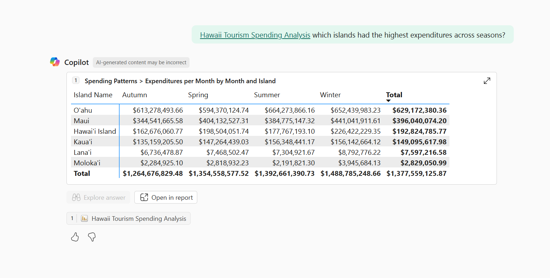Click the Open in report button

166,197
